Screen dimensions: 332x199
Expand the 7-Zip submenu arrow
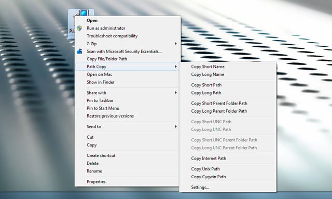[x=176, y=44]
